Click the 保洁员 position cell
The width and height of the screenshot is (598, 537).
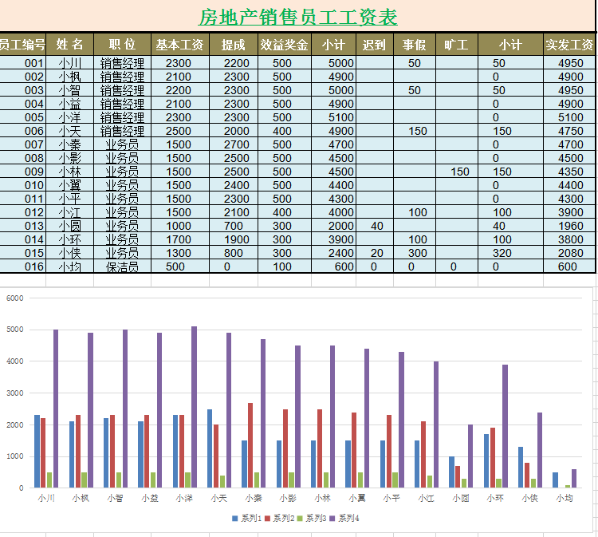coord(122,267)
